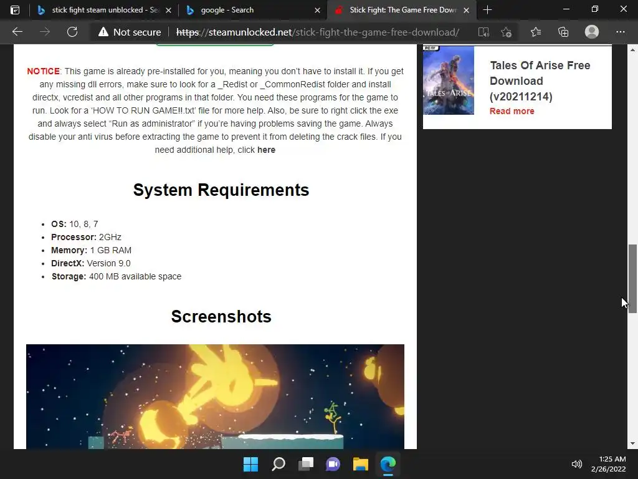Open the Windows Start menu

pyautogui.click(x=250, y=464)
